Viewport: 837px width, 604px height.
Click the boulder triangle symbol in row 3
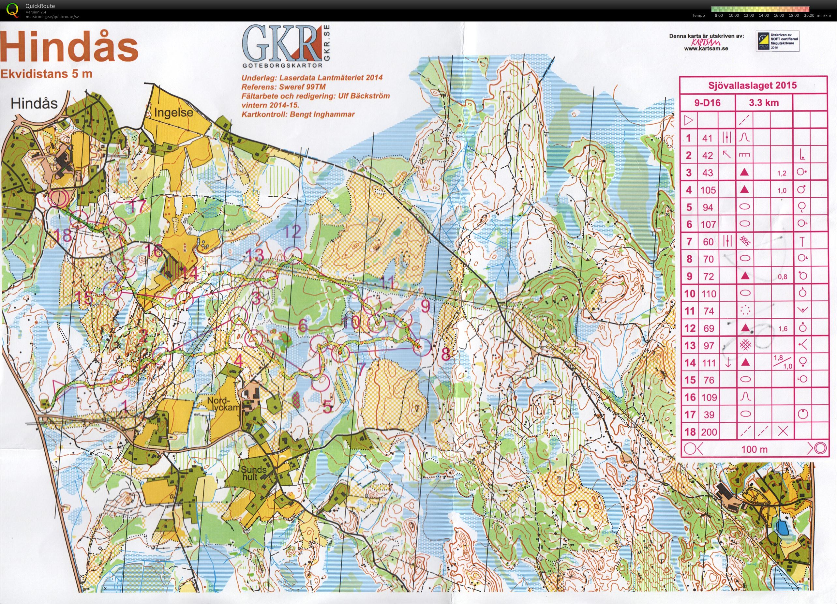tap(745, 172)
